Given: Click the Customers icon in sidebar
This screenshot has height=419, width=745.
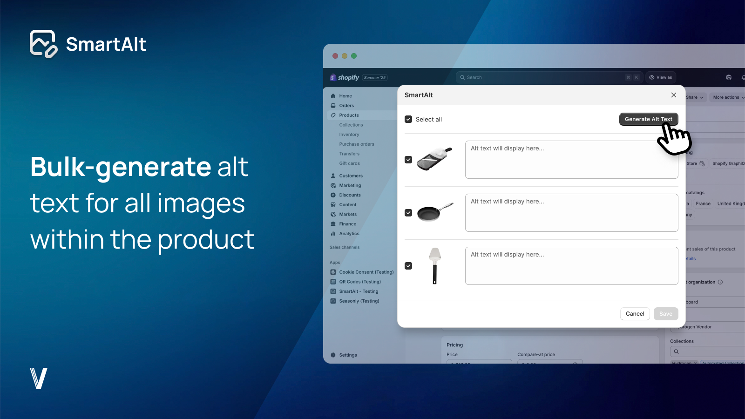Looking at the screenshot, I should point(333,176).
